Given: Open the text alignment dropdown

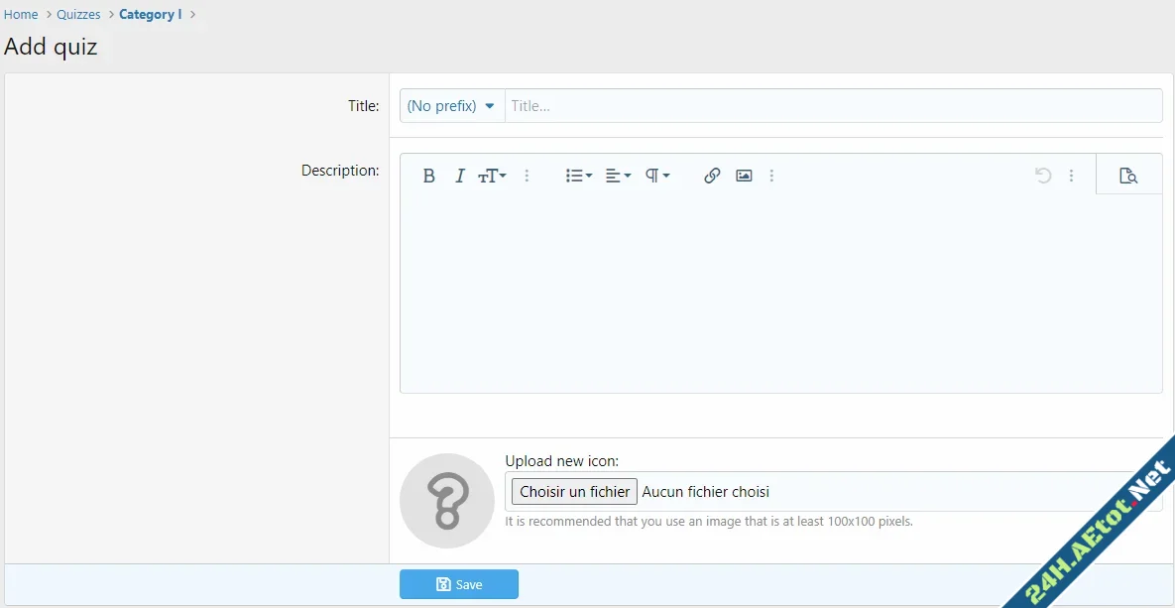Looking at the screenshot, I should pyautogui.click(x=617, y=176).
